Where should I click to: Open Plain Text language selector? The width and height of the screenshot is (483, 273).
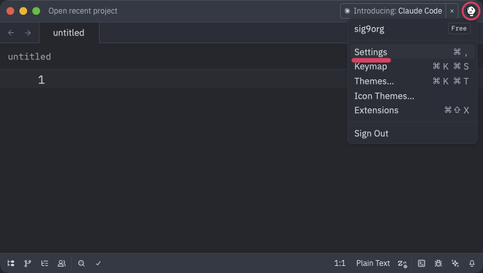373,263
